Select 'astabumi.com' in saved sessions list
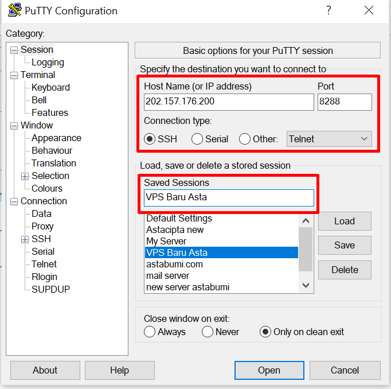This screenshot has height=389, width=391. click(174, 264)
